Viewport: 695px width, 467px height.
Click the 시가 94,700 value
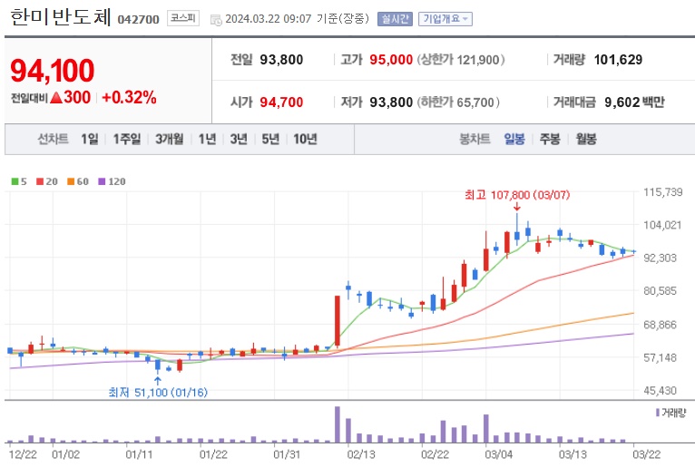coord(281,102)
